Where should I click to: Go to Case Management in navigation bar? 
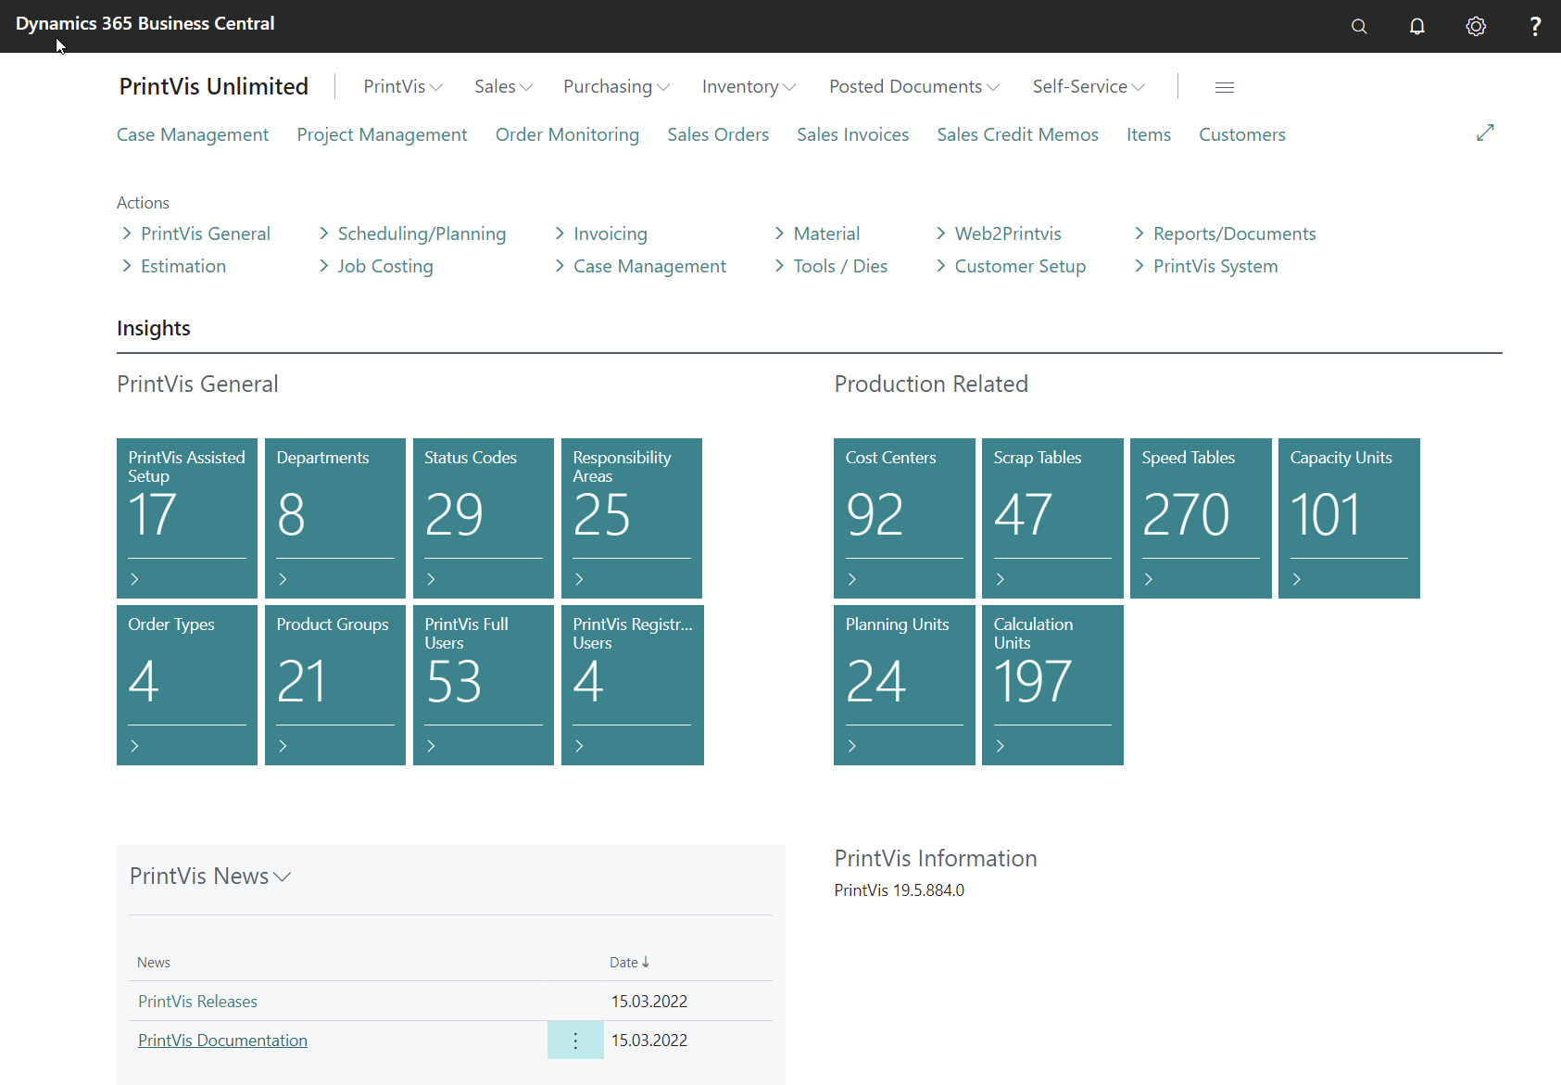click(193, 134)
